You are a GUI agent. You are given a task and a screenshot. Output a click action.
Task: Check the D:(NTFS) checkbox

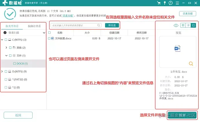click(x=6, y=72)
